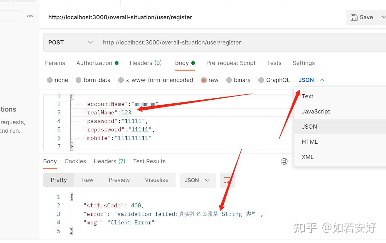Open the sidebar three-dot options menu

click(30, 16)
